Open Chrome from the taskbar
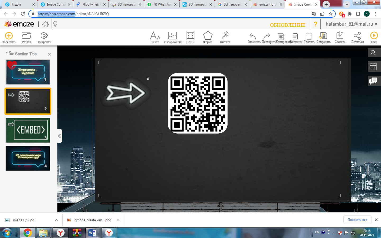Screen dimensions: 381x238 (x=28, y=233)
